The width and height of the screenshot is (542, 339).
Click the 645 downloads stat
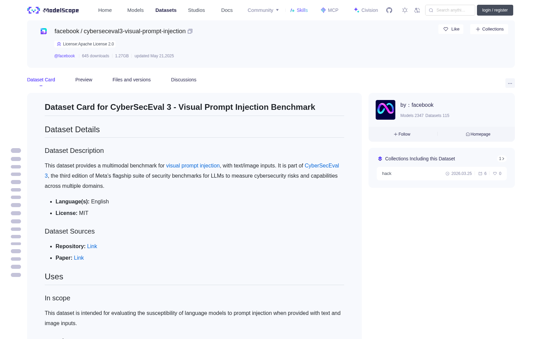[x=96, y=56]
